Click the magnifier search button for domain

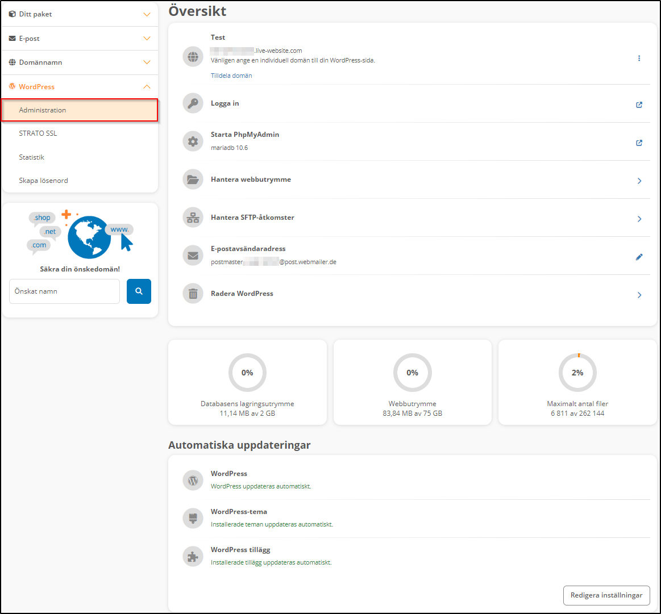(x=139, y=291)
